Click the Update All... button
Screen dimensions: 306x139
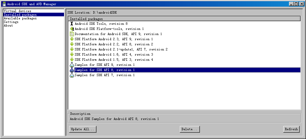click(83, 129)
